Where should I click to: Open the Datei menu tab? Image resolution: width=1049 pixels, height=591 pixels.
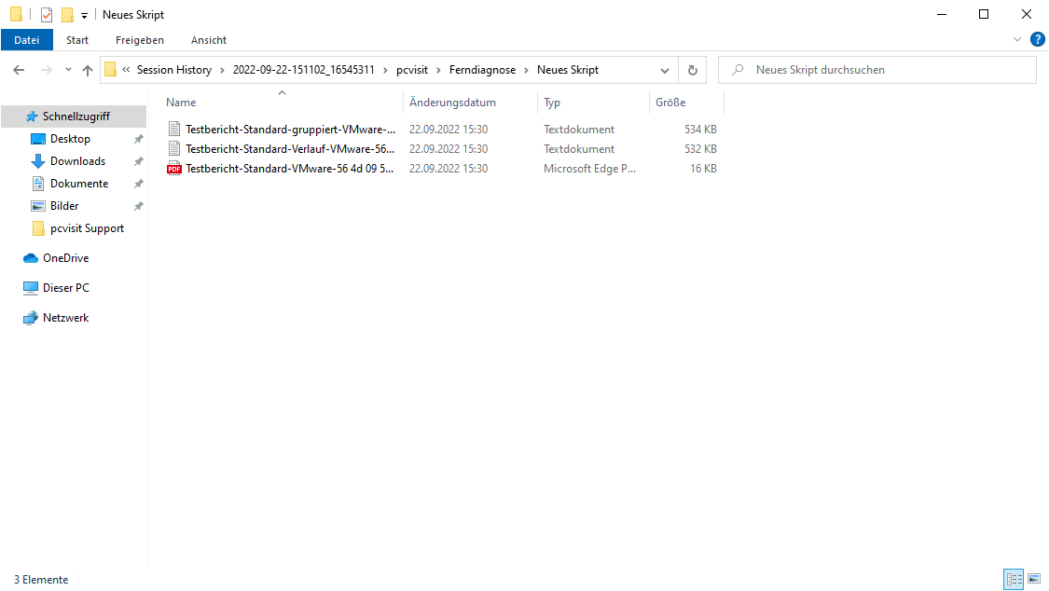[x=27, y=40]
